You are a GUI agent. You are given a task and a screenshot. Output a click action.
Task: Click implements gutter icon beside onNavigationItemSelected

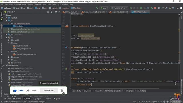click(66, 69)
